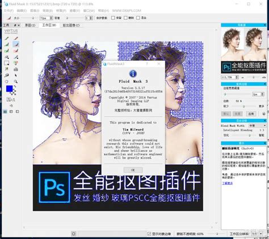Click the 113.75% zoom stepper arrows
This screenshot has height=239, width=269.
click(237, 77)
